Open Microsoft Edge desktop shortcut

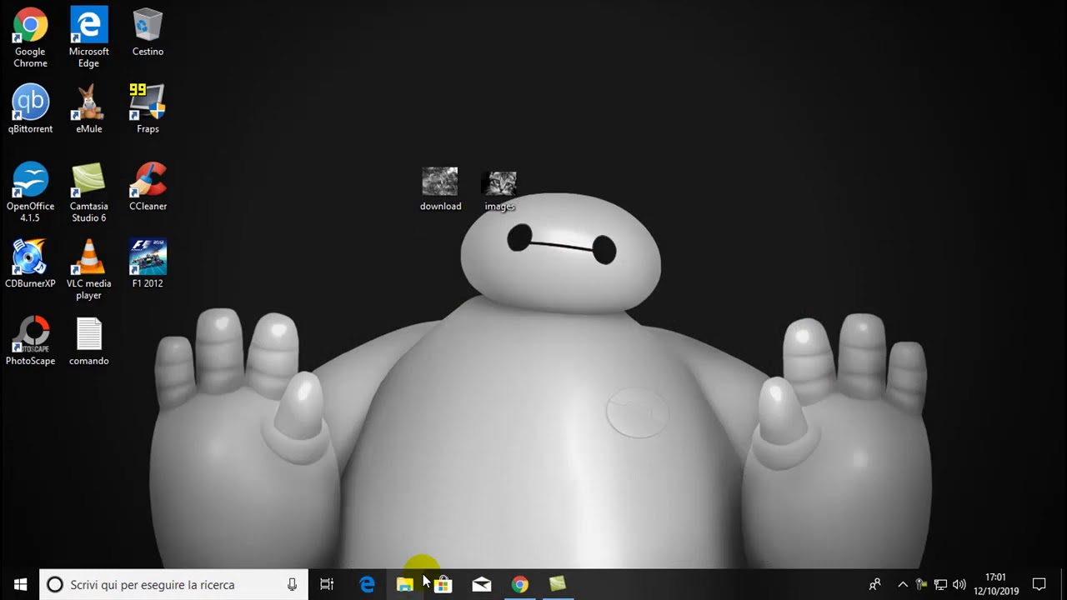88,37
